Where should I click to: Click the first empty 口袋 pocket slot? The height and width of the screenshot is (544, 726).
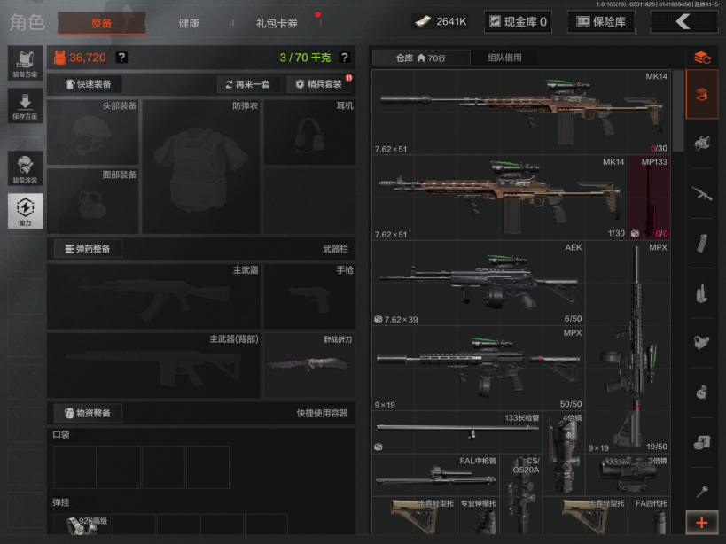coord(75,467)
